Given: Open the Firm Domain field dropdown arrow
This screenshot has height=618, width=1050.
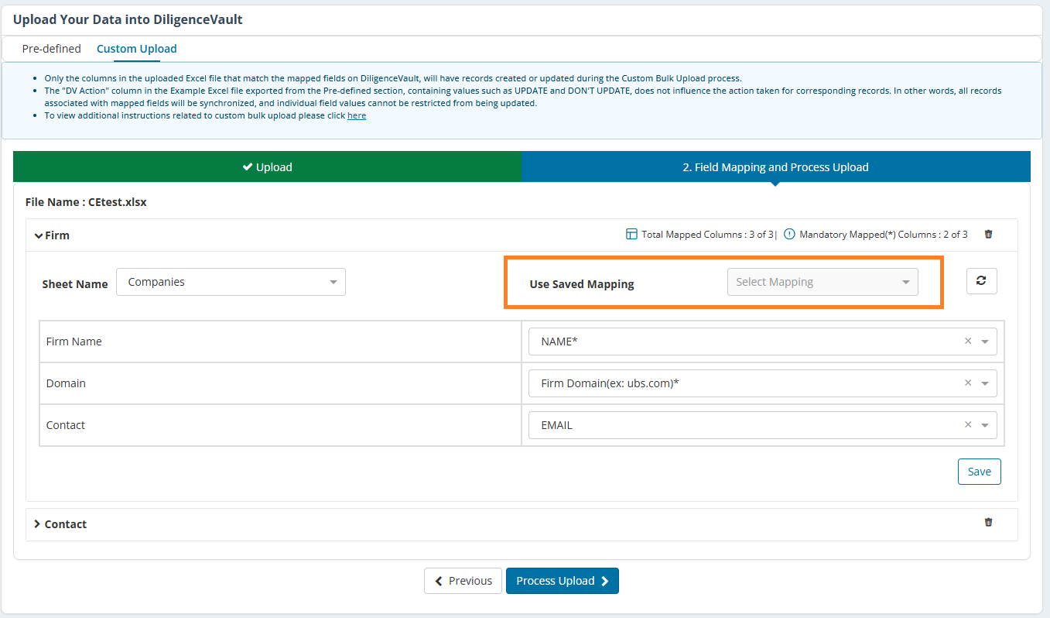Looking at the screenshot, I should tap(985, 383).
